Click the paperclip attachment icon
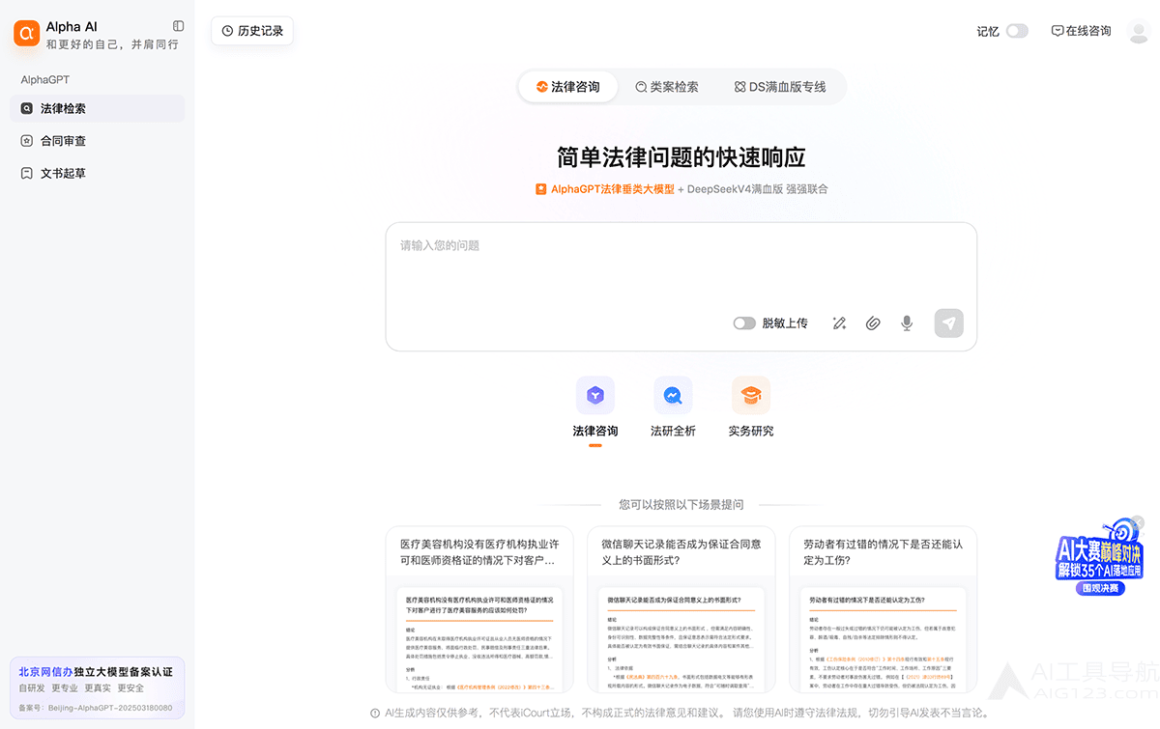 [x=873, y=323]
